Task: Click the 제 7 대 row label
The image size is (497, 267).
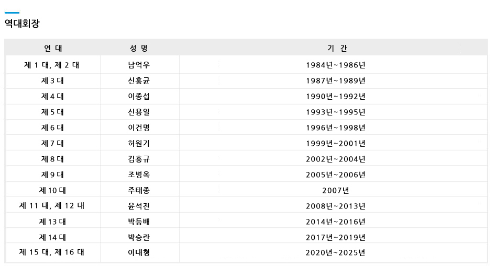Action: click(x=52, y=144)
